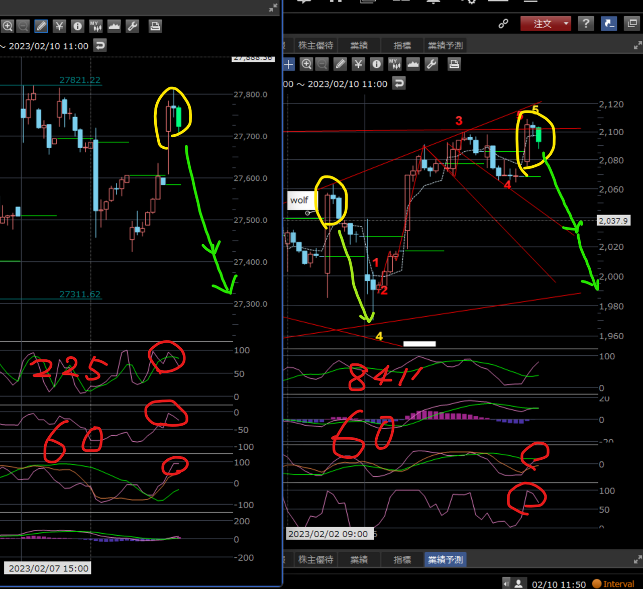Viewport: 643px width, 589px height.
Task: Expand right chart panel with top diagonal arrows
Action: (637, 46)
